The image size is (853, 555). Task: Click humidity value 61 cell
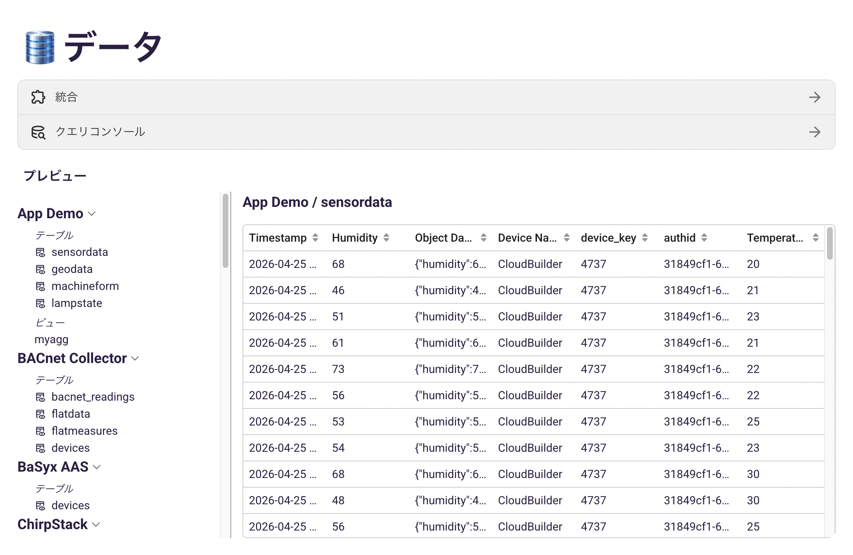coord(338,343)
